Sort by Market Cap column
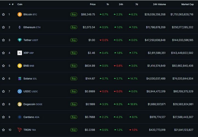 187,4
